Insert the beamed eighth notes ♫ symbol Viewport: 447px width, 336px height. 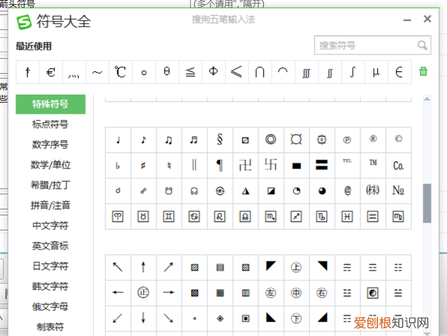pos(169,140)
